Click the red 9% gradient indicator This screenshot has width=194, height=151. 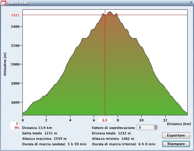[17, 128]
